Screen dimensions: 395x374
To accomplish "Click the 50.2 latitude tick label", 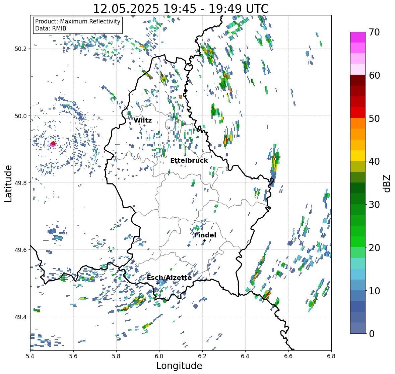I will 21,49.
